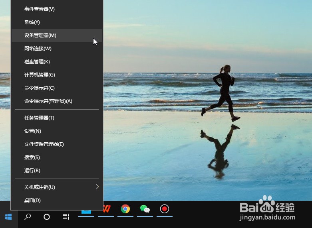
Task: Open Event Viewer 事件查看器(V)
Action: pos(57,9)
